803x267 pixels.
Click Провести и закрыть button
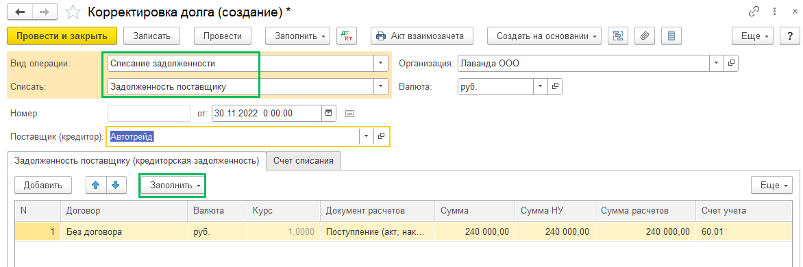(62, 36)
